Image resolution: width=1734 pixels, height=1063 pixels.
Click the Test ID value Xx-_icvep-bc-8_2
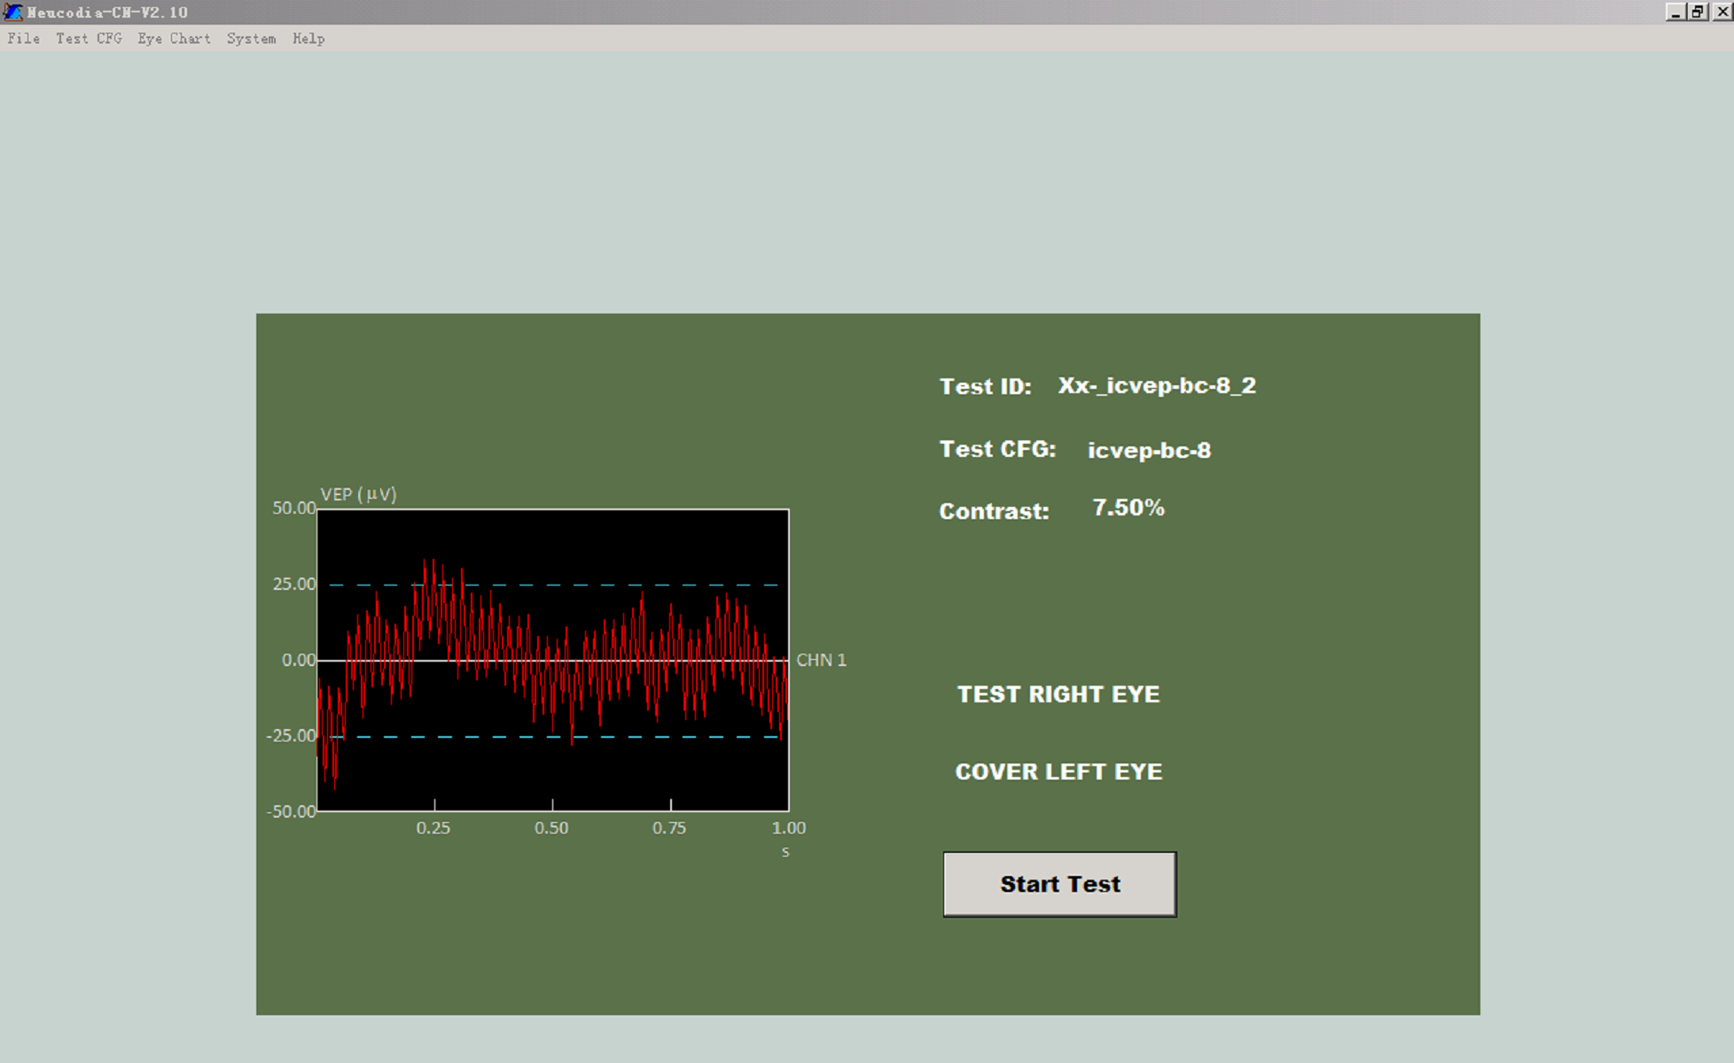pyautogui.click(x=1156, y=386)
